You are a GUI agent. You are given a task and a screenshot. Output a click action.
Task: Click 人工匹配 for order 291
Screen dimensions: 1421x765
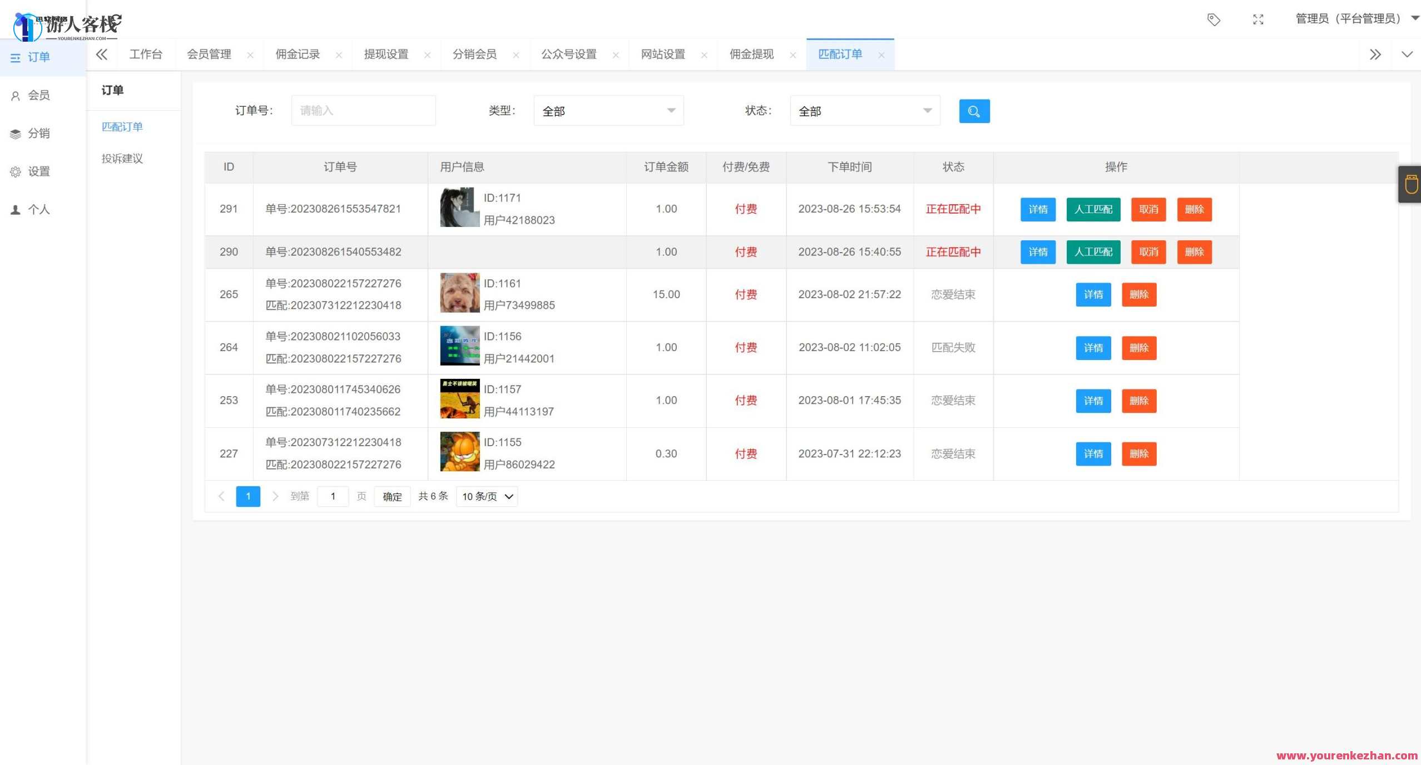click(1092, 209)
